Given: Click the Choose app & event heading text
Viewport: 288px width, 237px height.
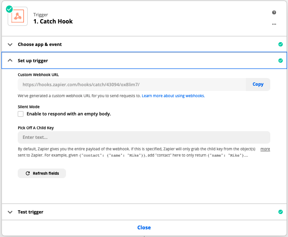Looking at the screenshot, I should (x=40, y=45).
